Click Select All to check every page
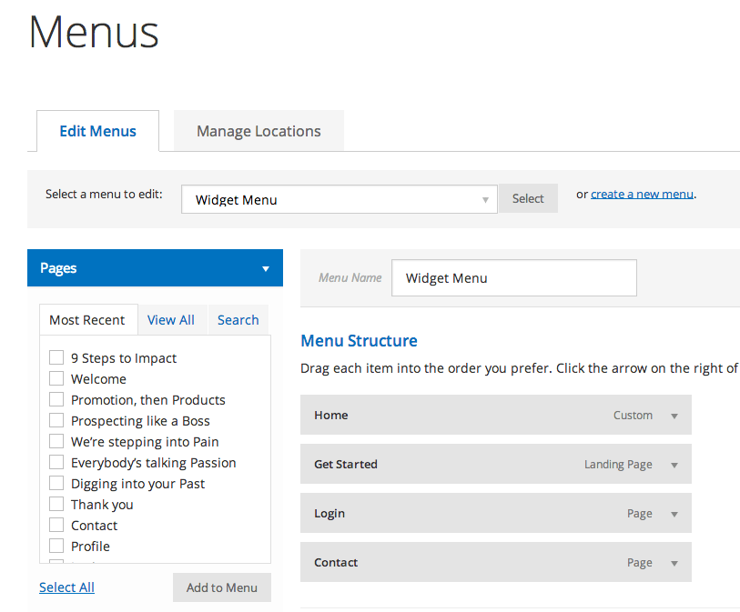The image size is (740, 612). (66, 587)
